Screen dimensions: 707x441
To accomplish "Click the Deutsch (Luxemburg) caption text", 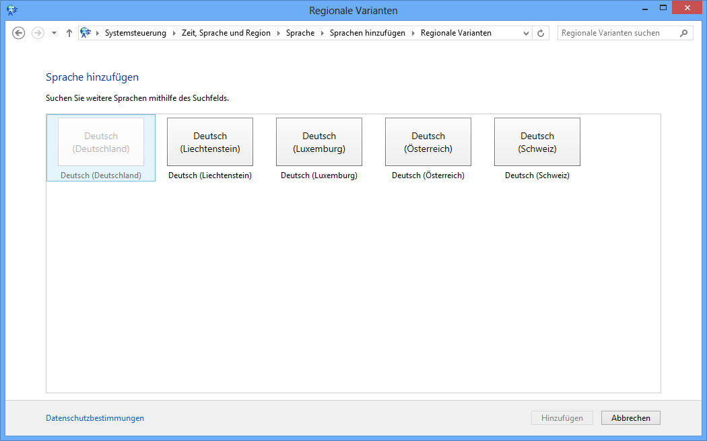I will click(319, 175).
